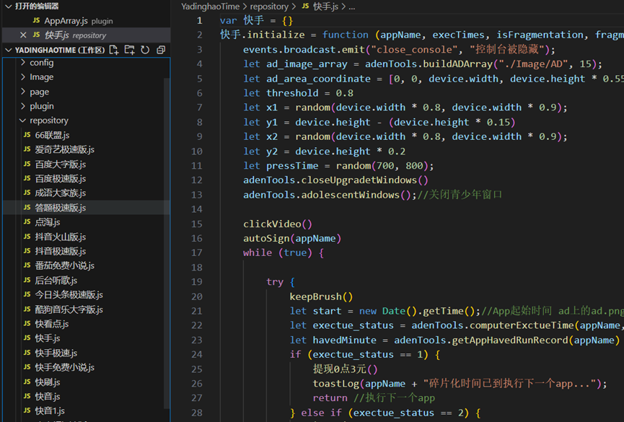The image size is (624, 422).
Task: Click autoSign(appName) on line 16
Action: pos(292,238)
